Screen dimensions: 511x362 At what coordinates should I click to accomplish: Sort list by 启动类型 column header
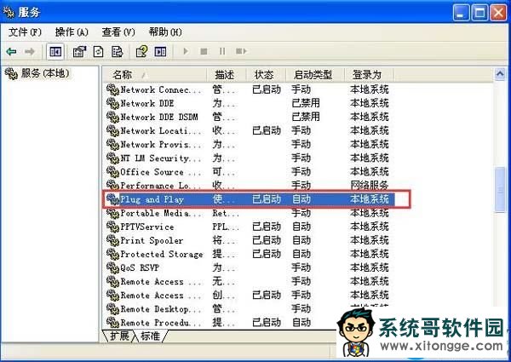(313, 75)
